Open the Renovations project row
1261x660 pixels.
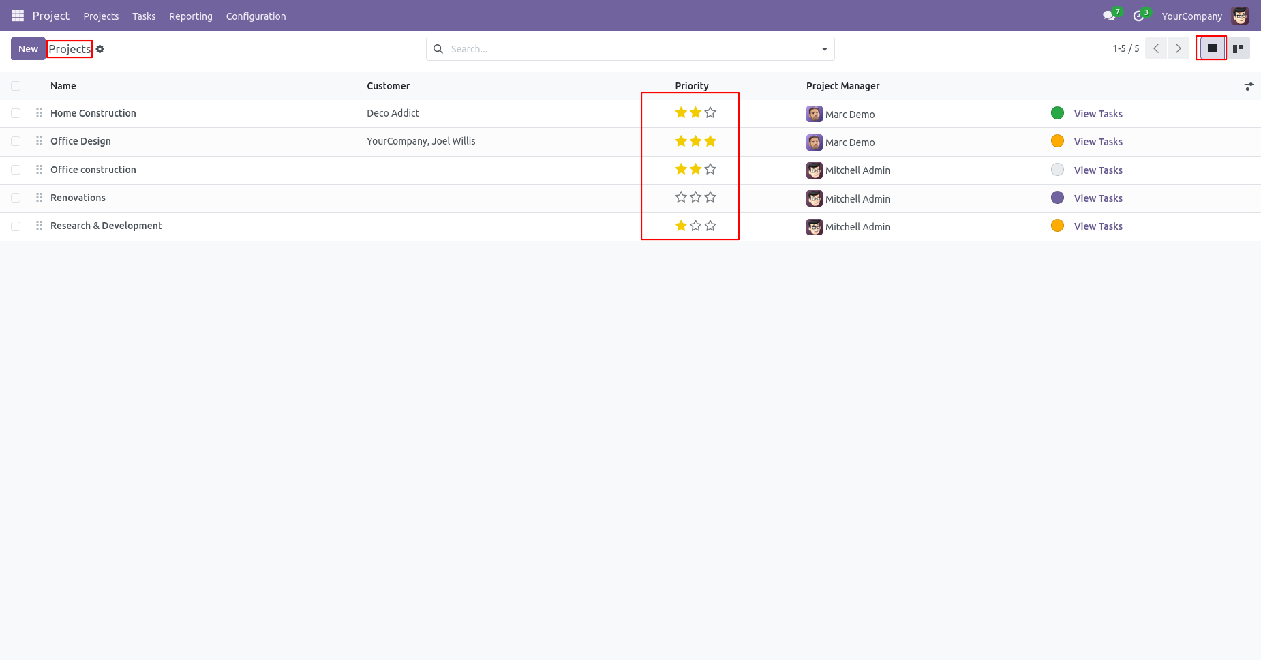point(630,198)
